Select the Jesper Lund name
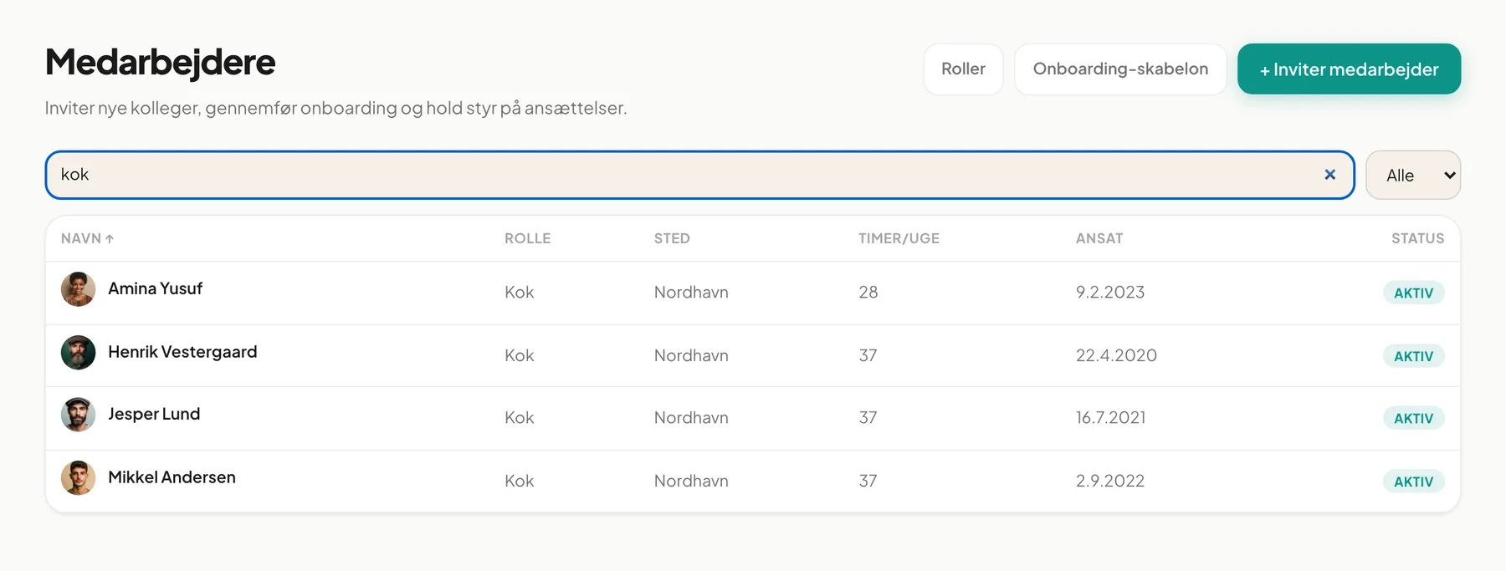This screenshot has width=1506, height=571. [154, 414]
